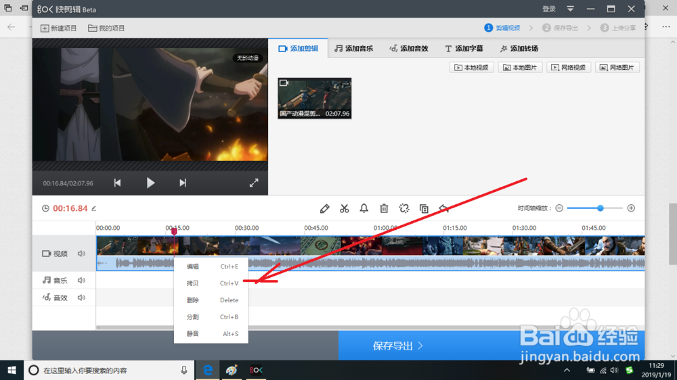This screenshot has width=677, height=380.
Task: Mute the 音乐 track speaker
Action: pyautogui.click(x=81, y=281)
